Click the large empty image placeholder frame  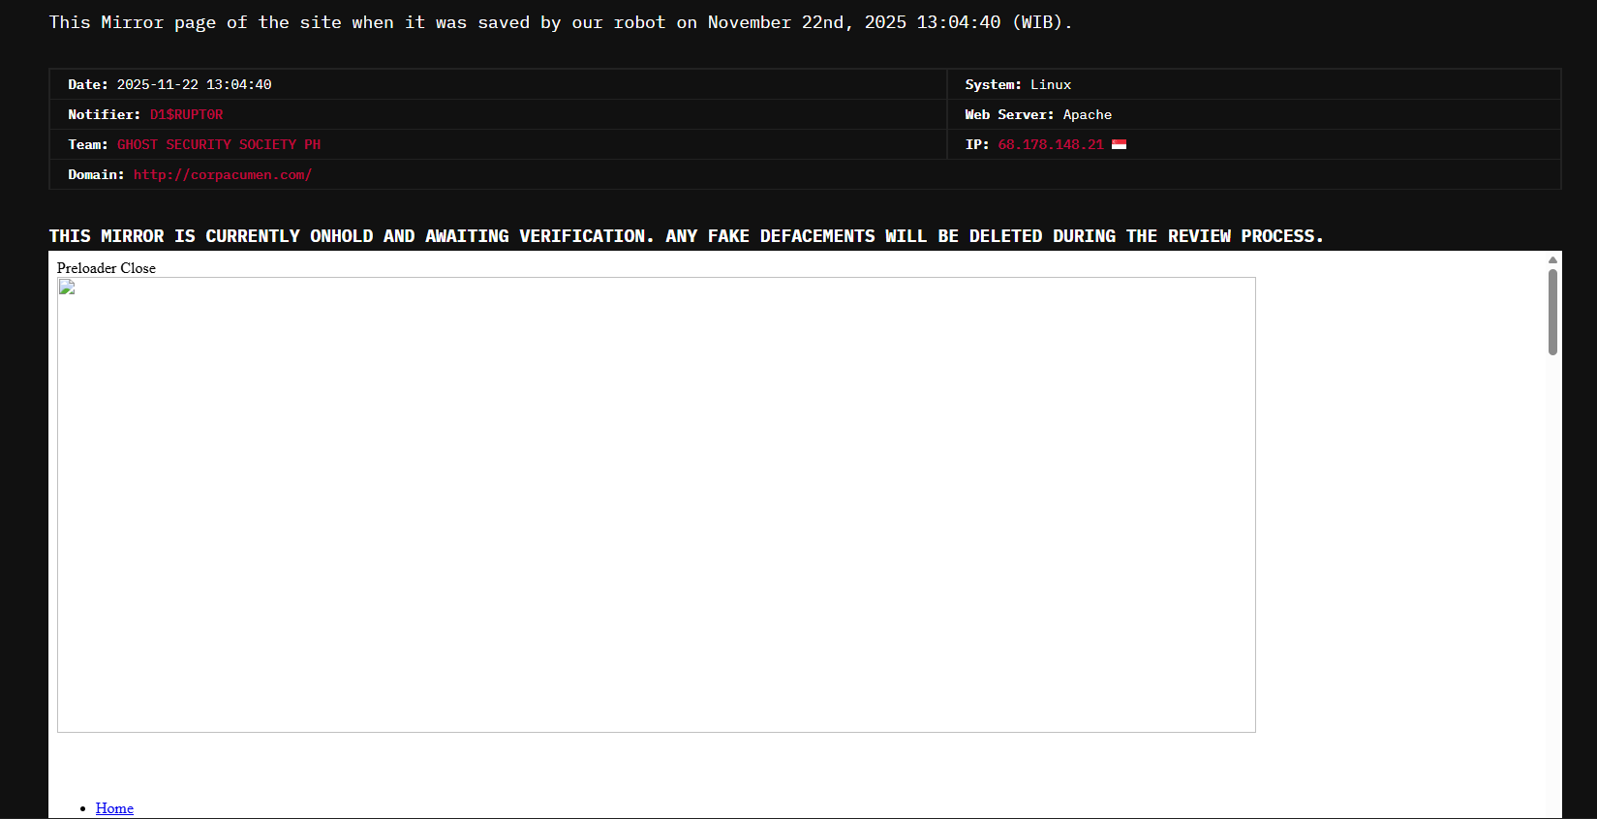tap(656, 504)
